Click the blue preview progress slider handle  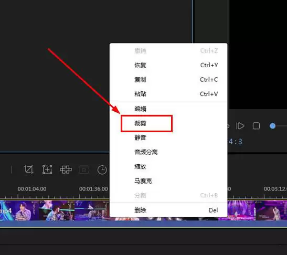272,126
